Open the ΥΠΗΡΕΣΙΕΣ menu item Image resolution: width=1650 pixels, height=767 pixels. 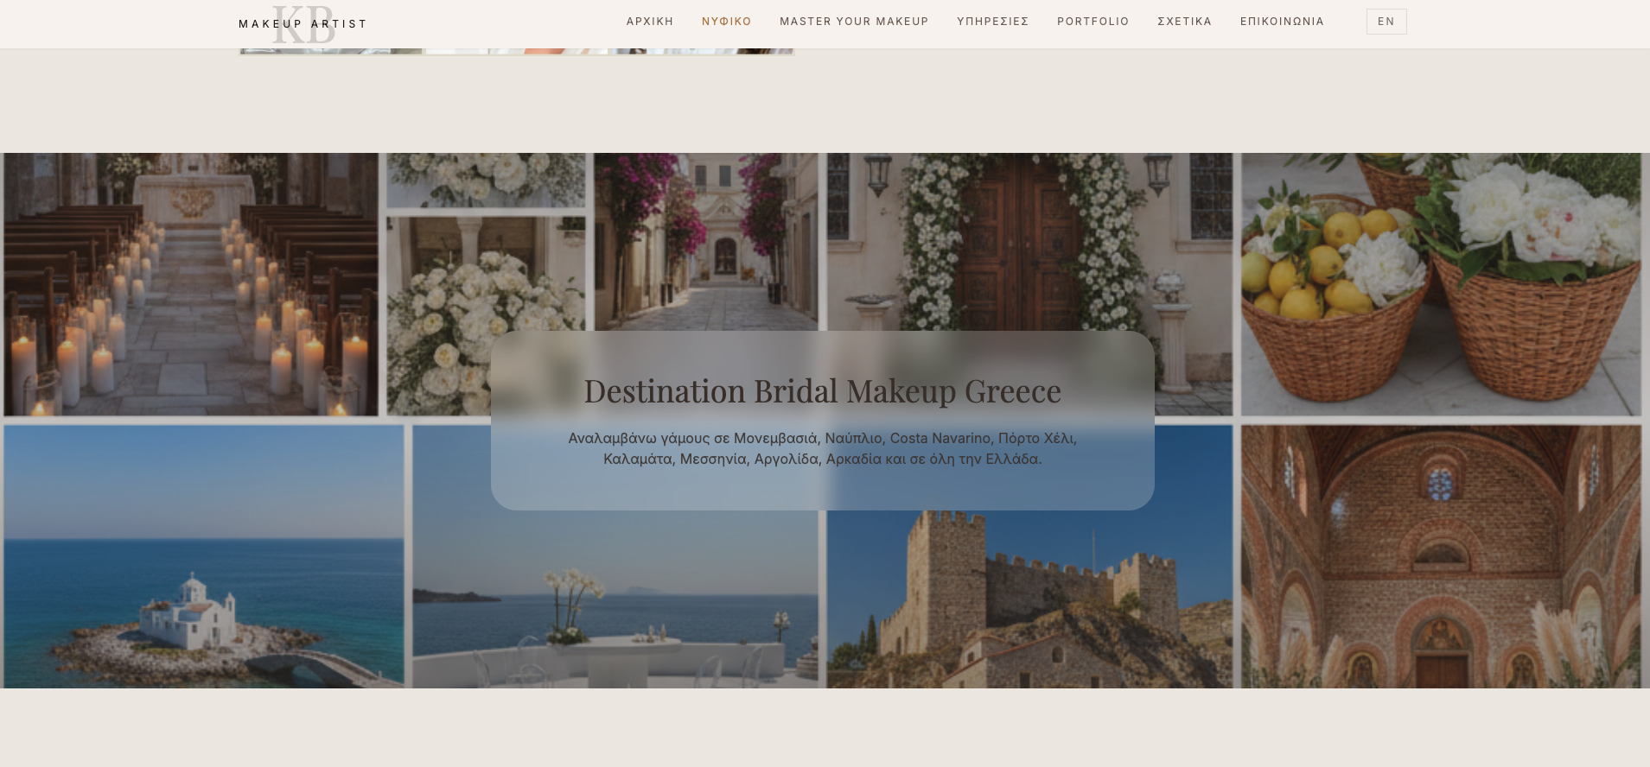click(x=993, y=22)
